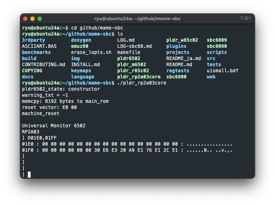Click the cd github/mame-sbc command

(97, 28)
